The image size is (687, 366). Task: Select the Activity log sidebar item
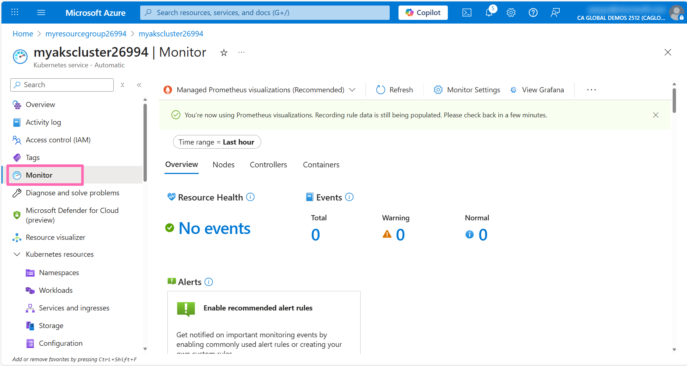[x=43, y=122]
